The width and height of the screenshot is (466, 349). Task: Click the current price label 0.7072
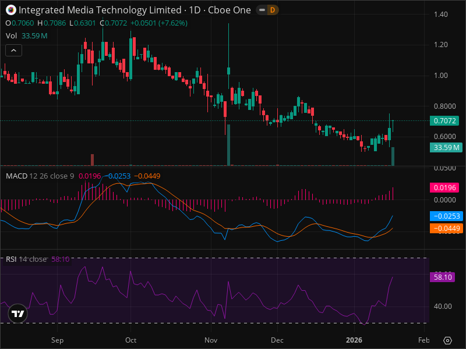[444, 121]
